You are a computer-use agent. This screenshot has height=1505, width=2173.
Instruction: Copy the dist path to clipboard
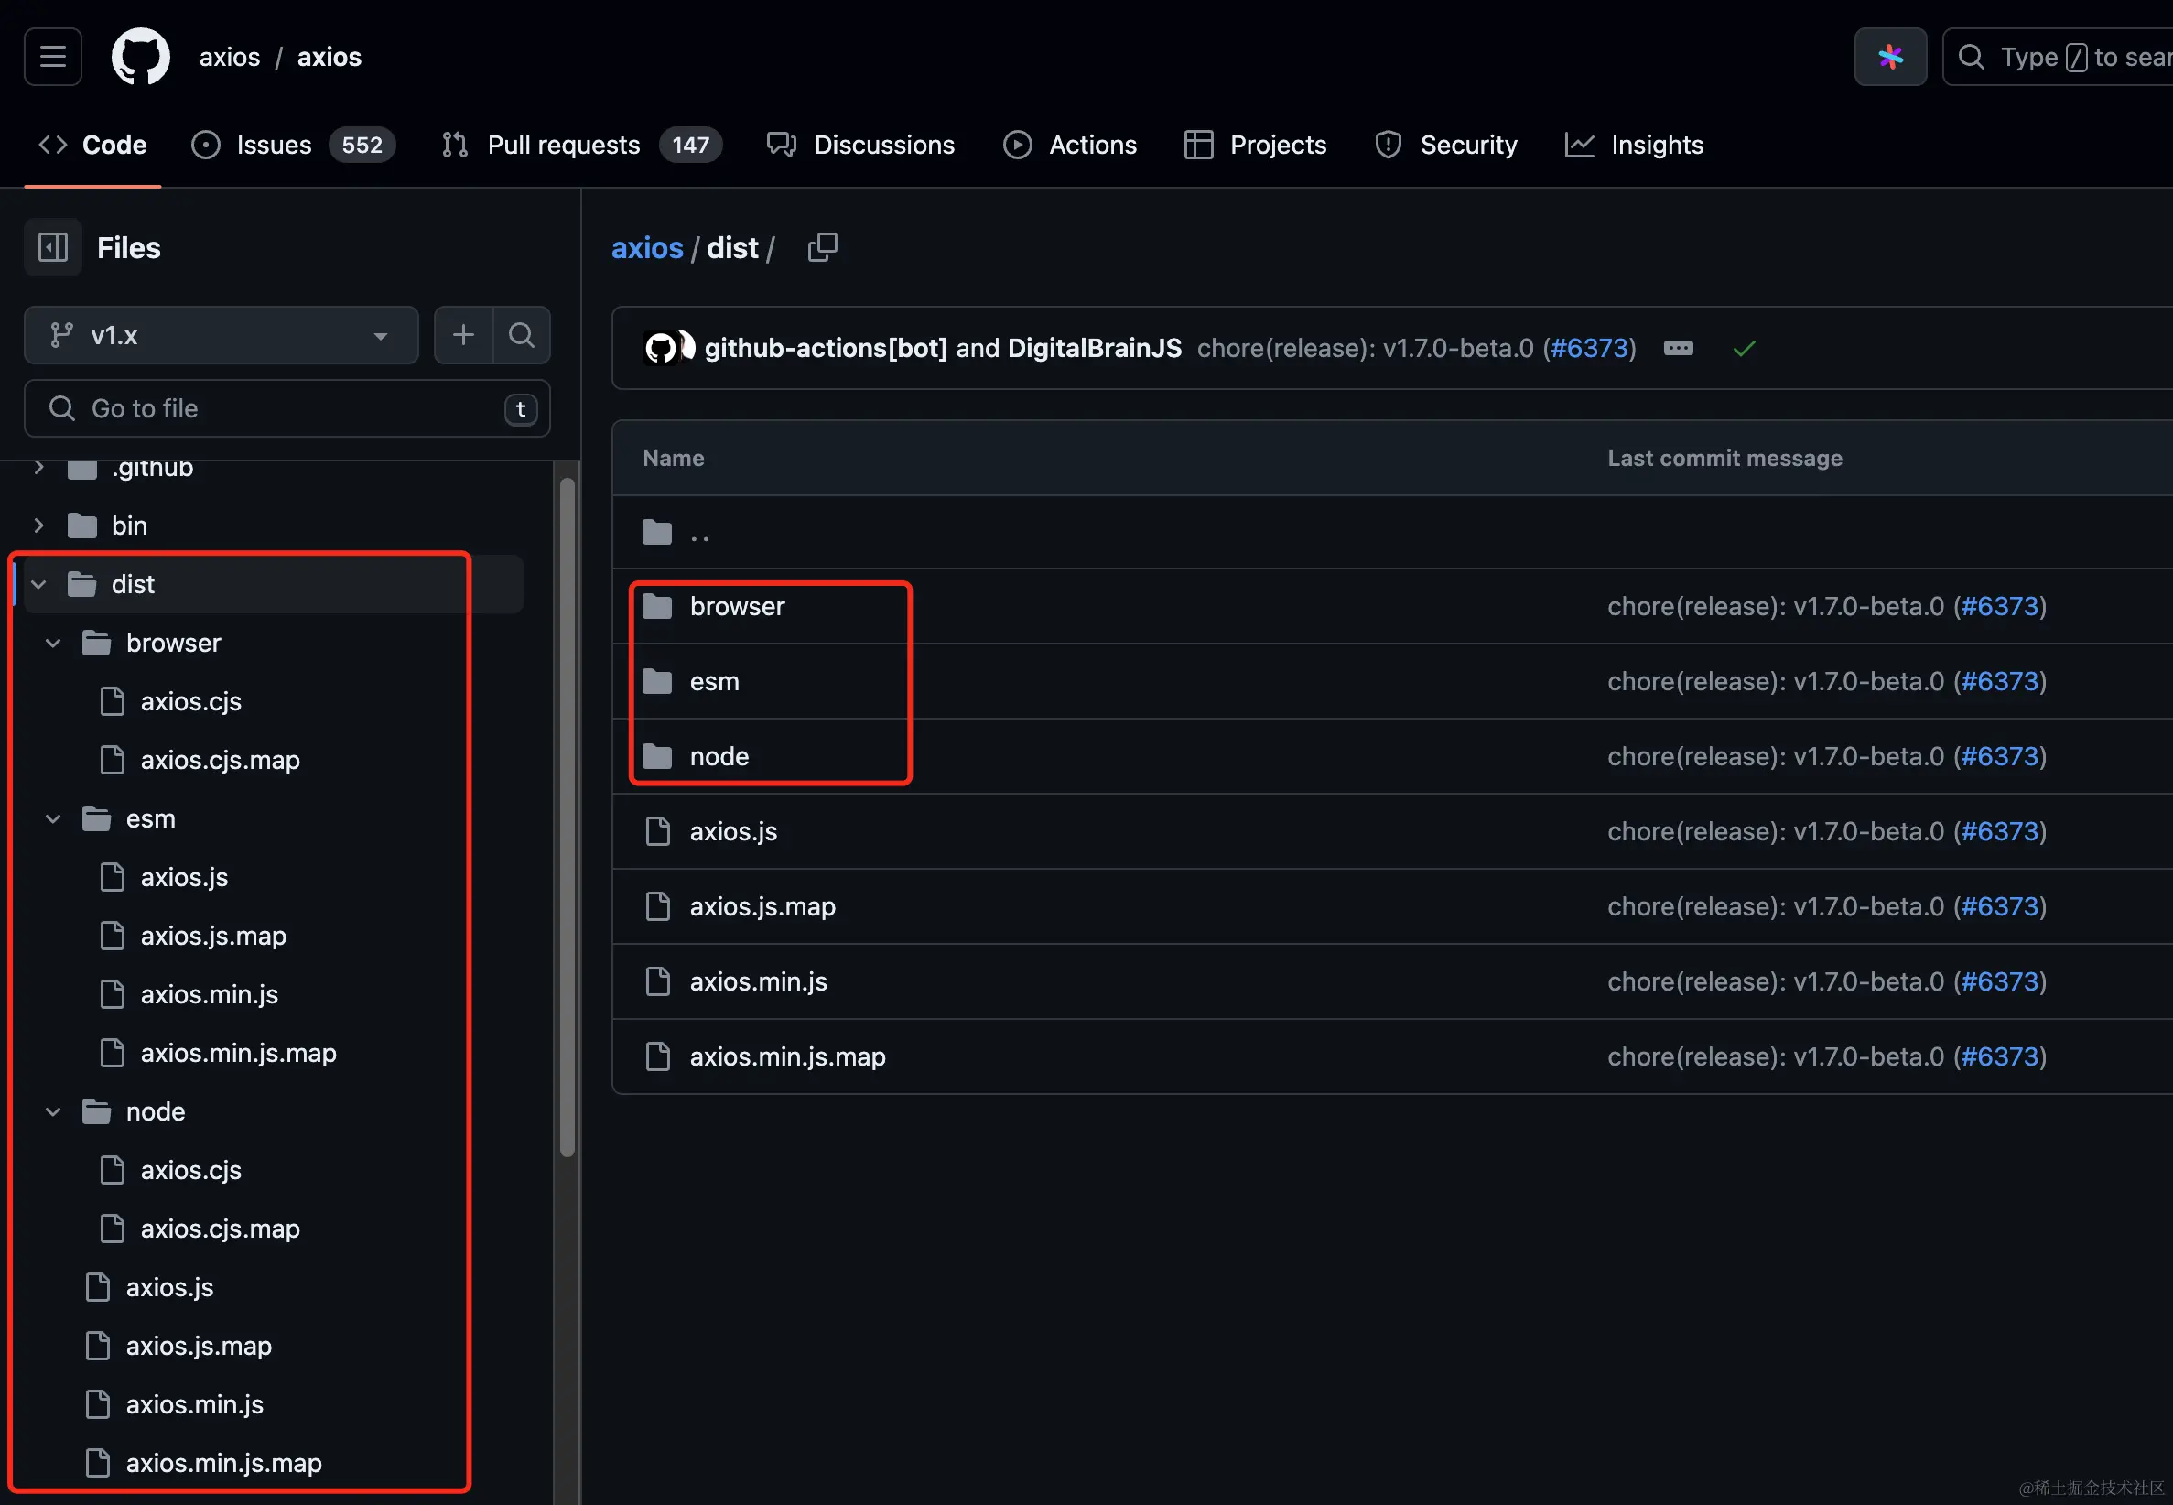click(x=822, y=248)
